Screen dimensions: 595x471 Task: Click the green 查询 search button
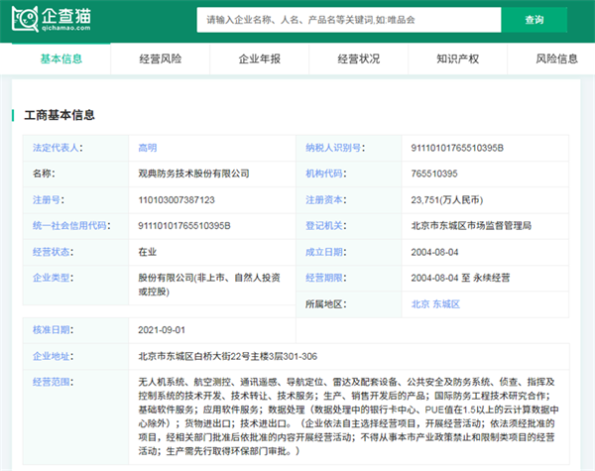534,20
